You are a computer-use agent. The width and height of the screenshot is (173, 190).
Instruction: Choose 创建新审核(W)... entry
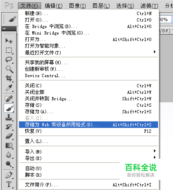tap(89, 69)
